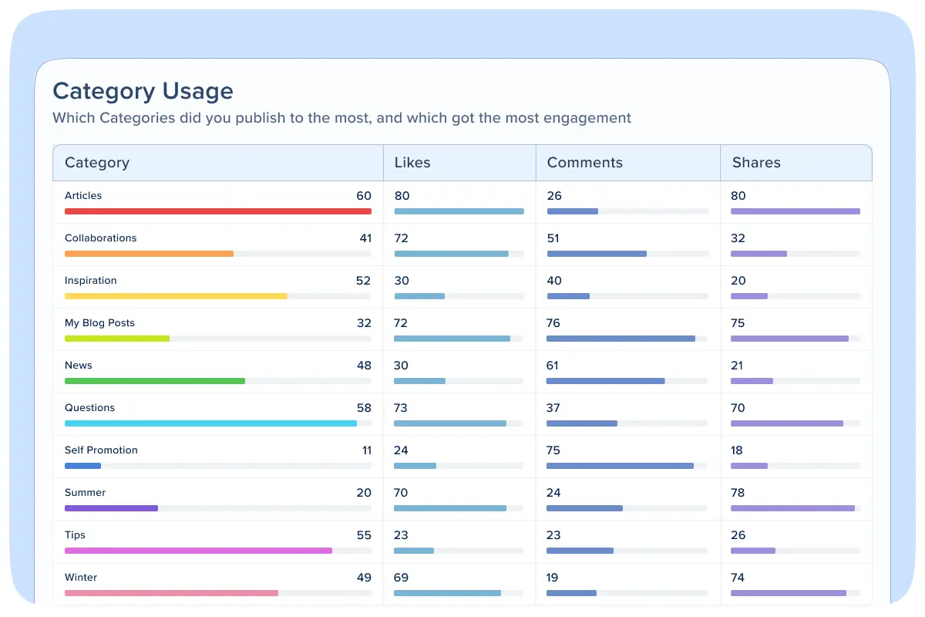The width and height of the screenshot is (925, 617).
Task: Click the Articles category label
Action: click(x=83, y=196)
